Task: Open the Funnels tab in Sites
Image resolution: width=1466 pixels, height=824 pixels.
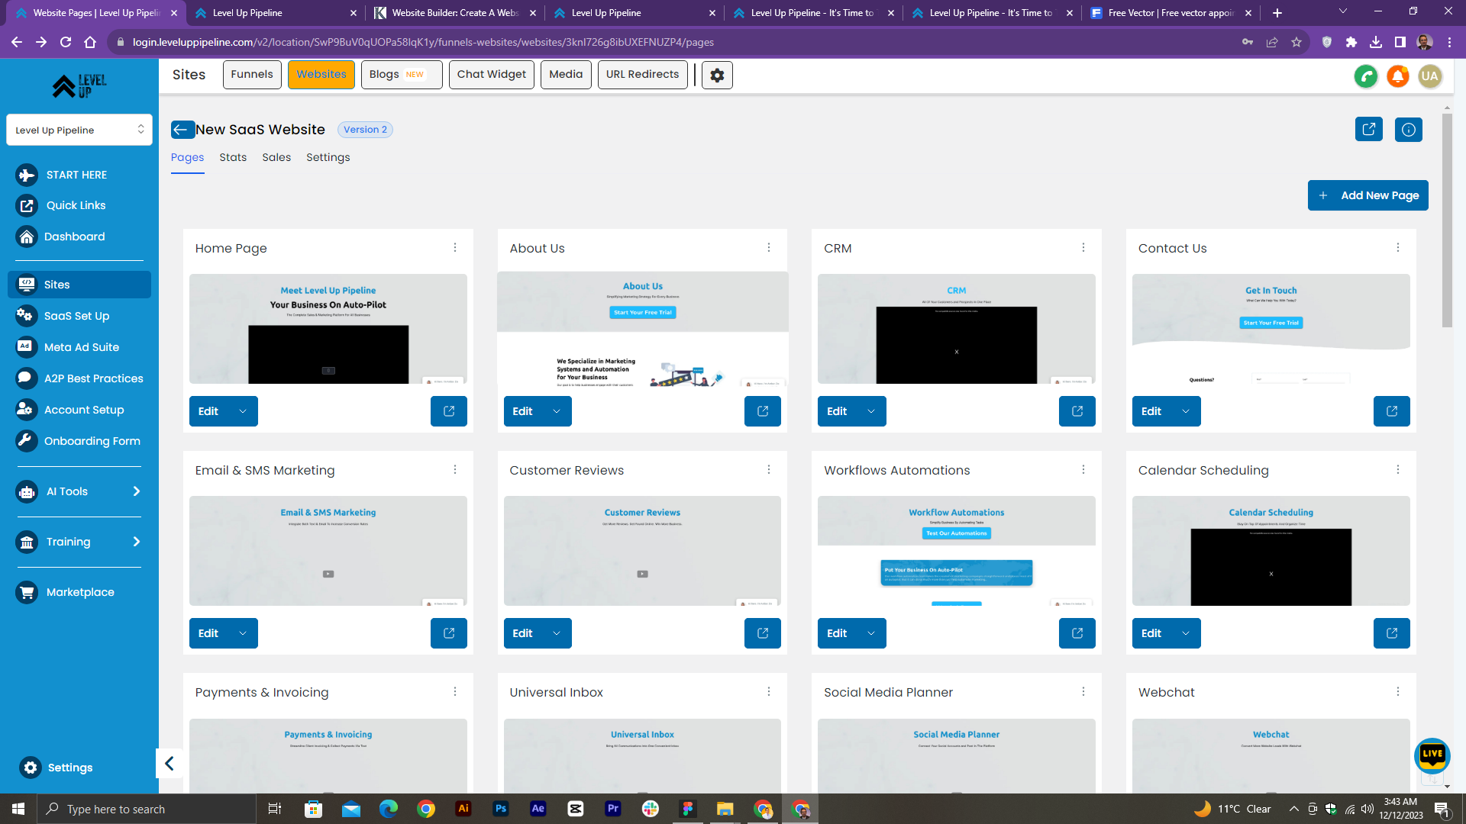Action: pyautogui.click(x=252, y=74)
